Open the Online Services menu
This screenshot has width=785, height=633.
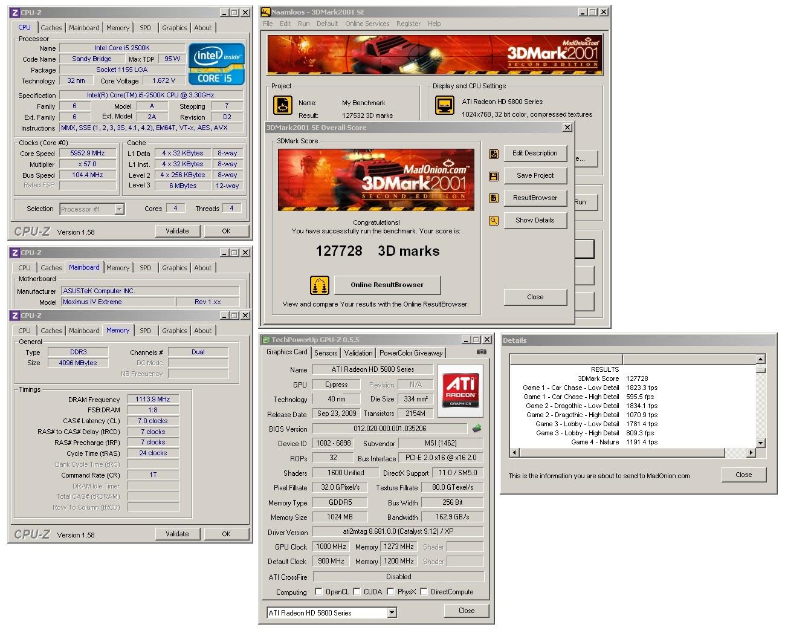(367, 24)
